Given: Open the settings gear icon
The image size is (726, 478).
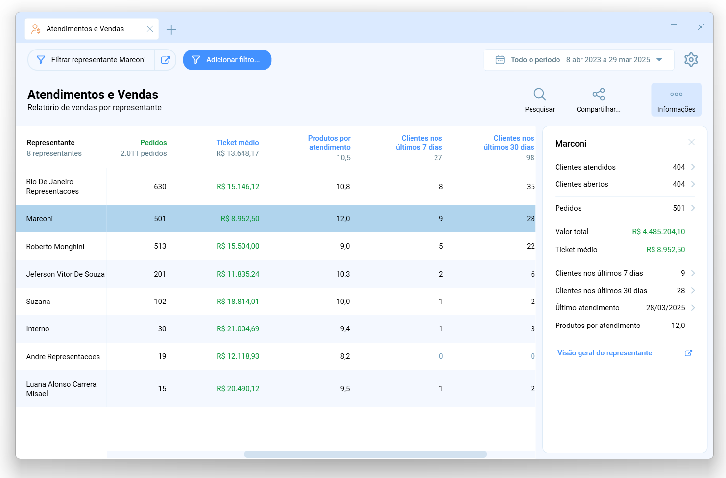Looking at the screenshot, I should point(691,60).
